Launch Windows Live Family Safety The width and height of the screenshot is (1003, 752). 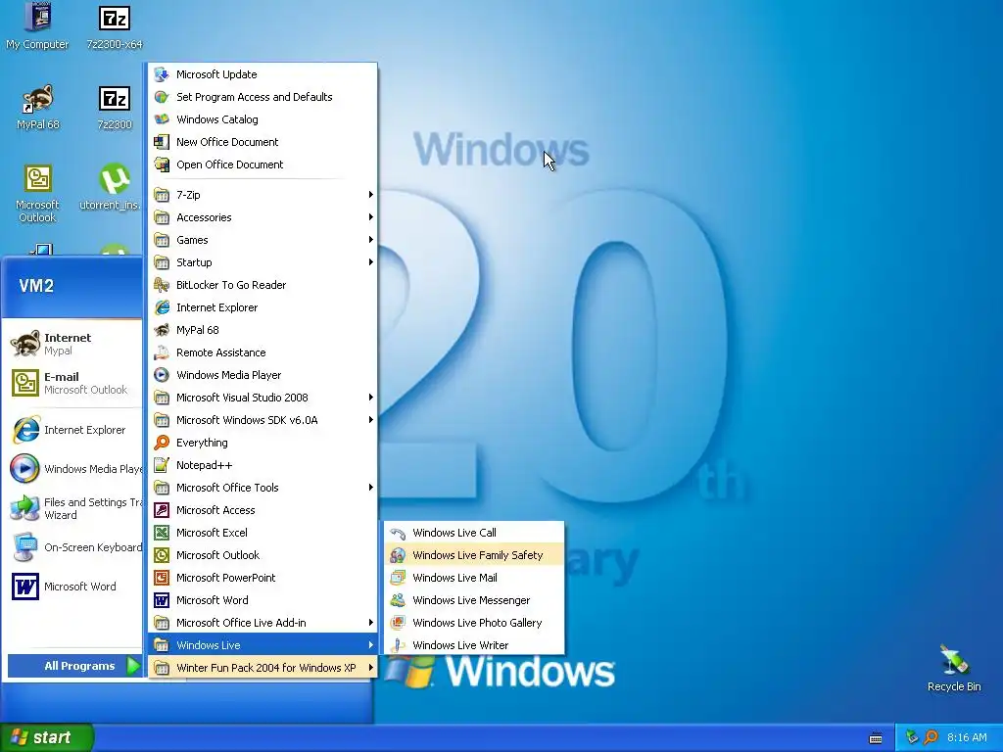coord(474,555)
